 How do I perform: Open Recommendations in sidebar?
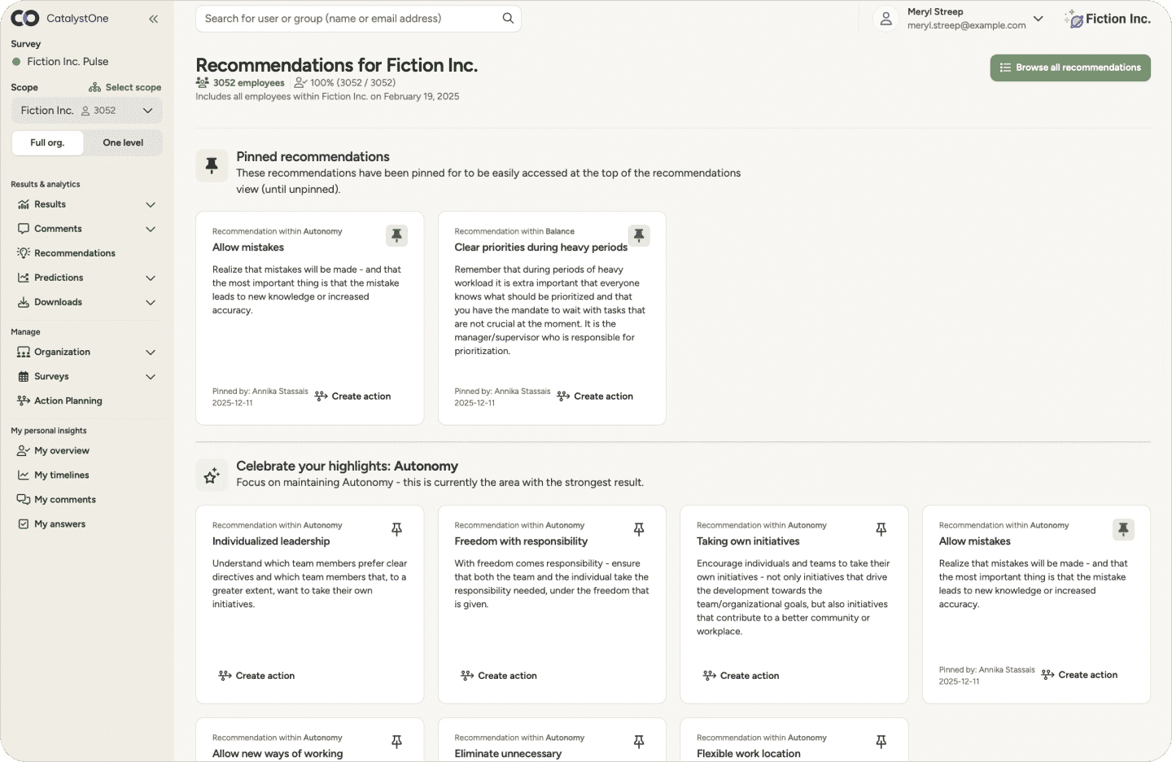(75, 253)
